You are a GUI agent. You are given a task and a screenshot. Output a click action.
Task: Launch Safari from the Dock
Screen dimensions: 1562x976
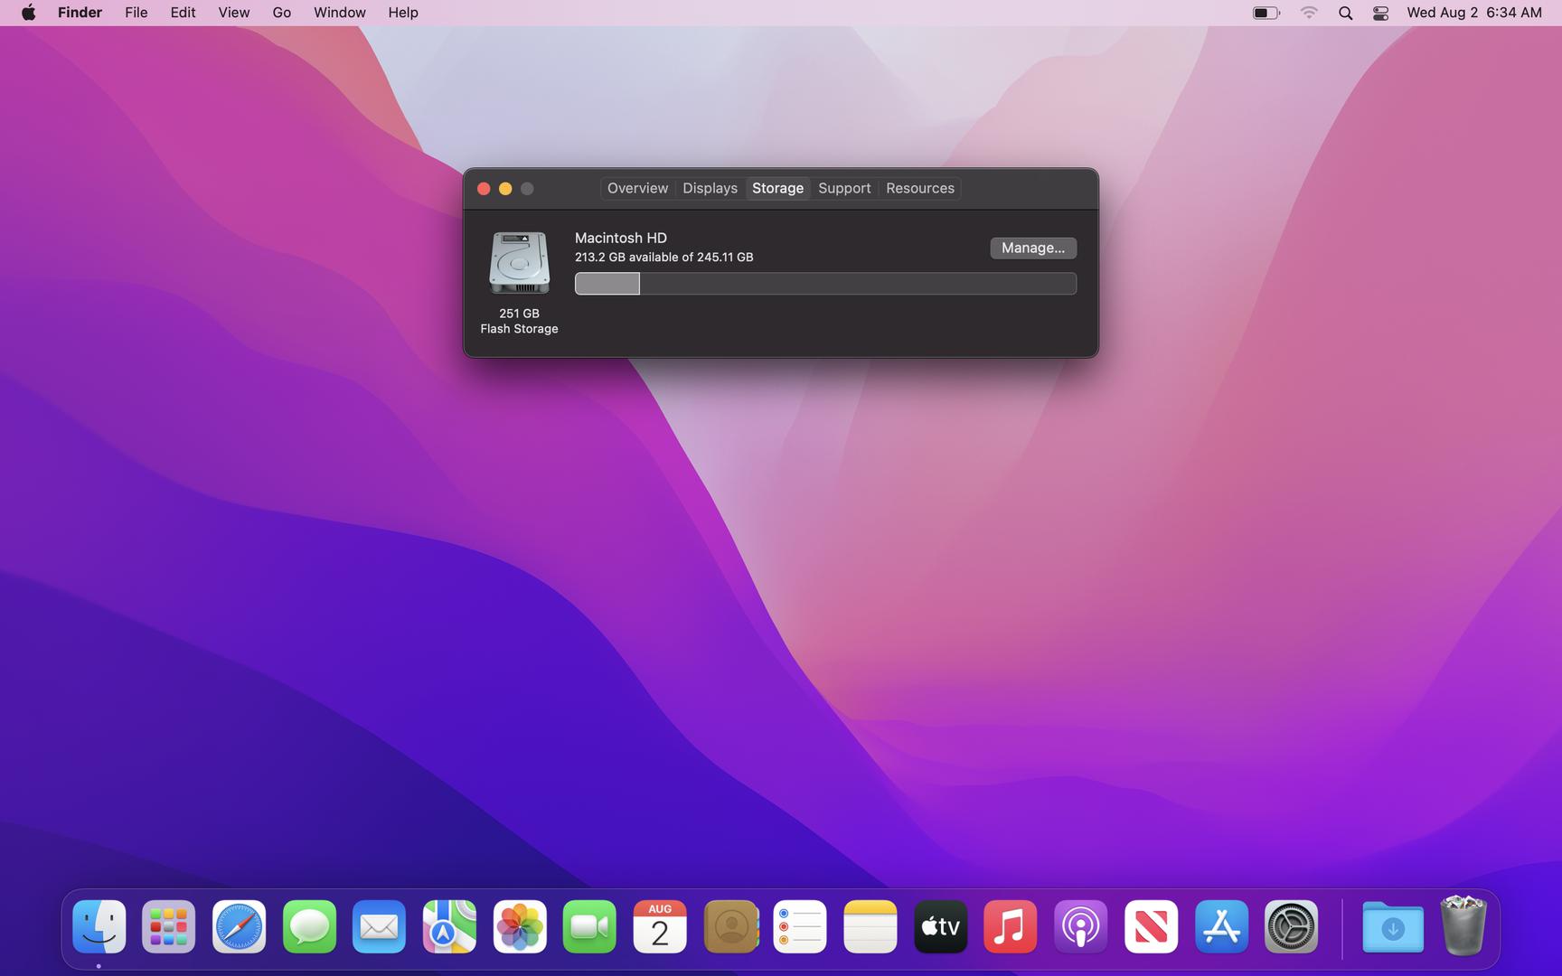click(239, 926)
